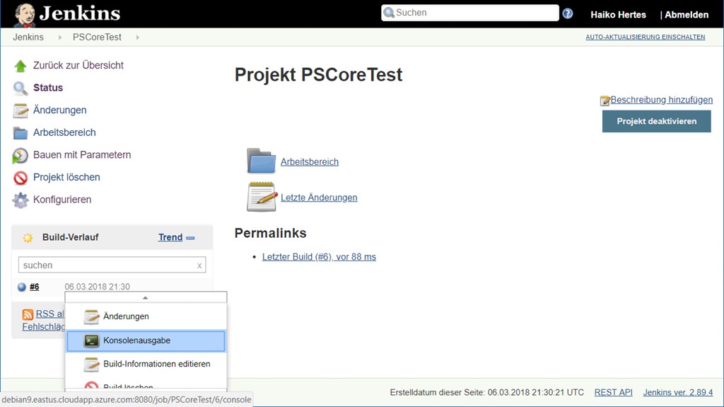
Task: Click the Jenkins ver. 2.89.4 link
Action: [678, 392]
